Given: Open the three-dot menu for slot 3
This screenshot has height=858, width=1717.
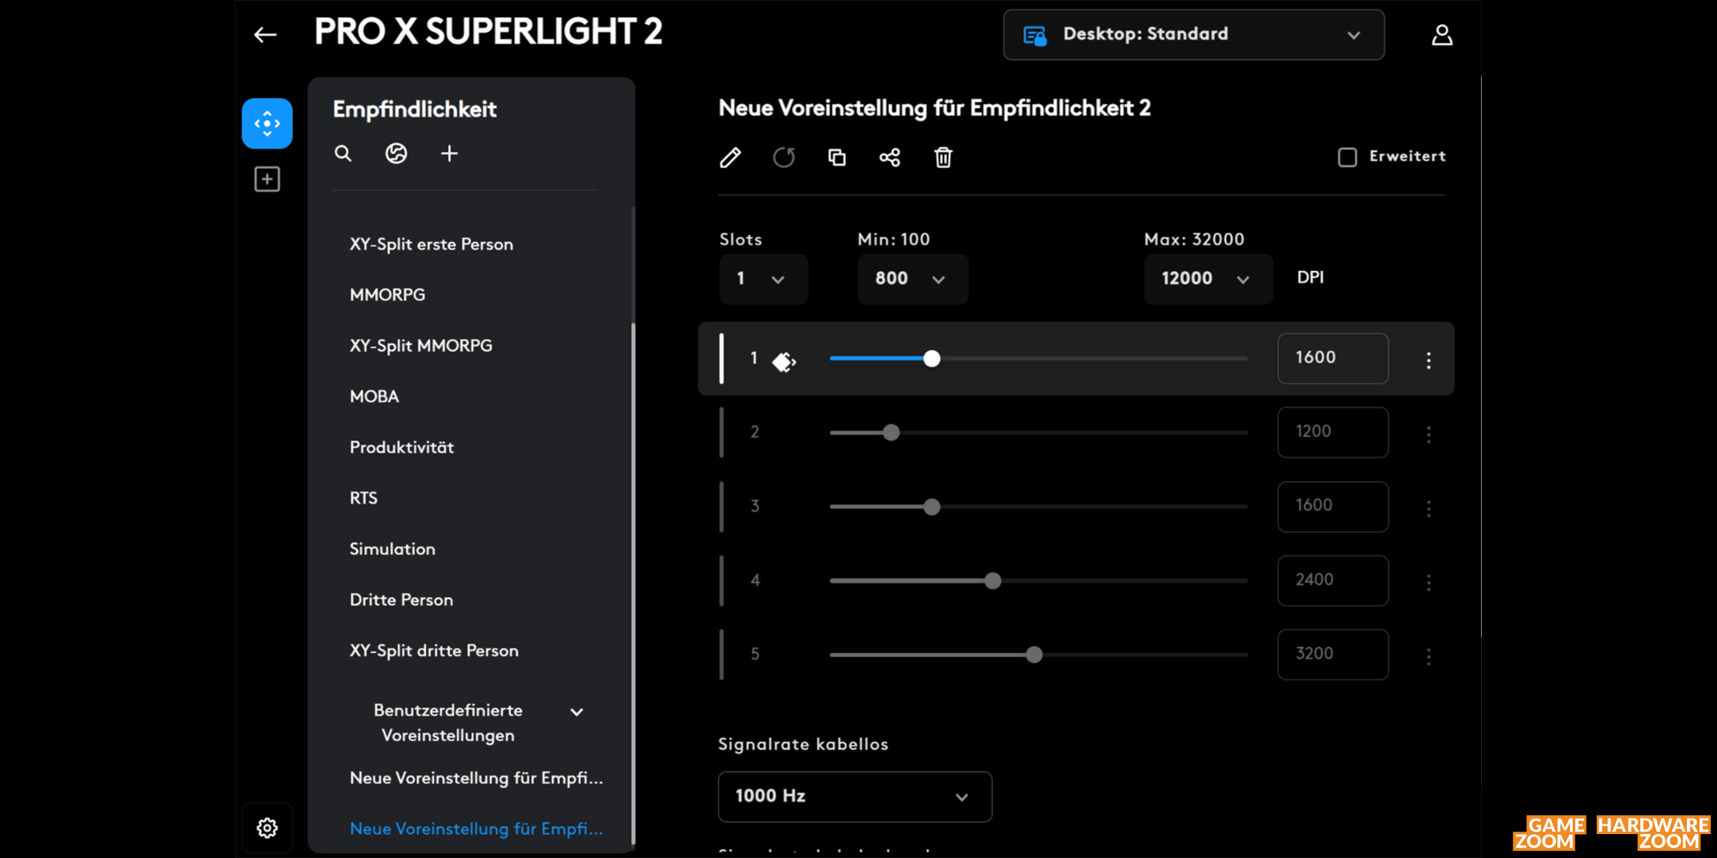Looking at the screenshot, I should [x=1429, y=509].
